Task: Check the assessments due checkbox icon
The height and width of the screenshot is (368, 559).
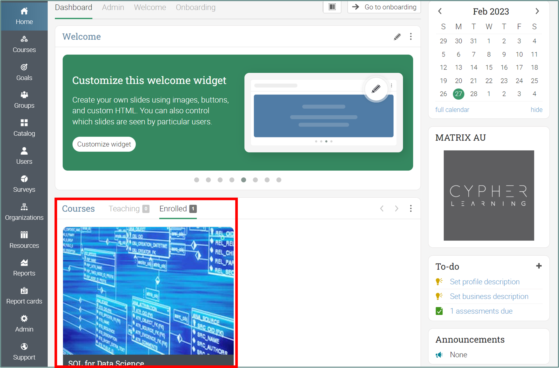Action: coord(439,311)
